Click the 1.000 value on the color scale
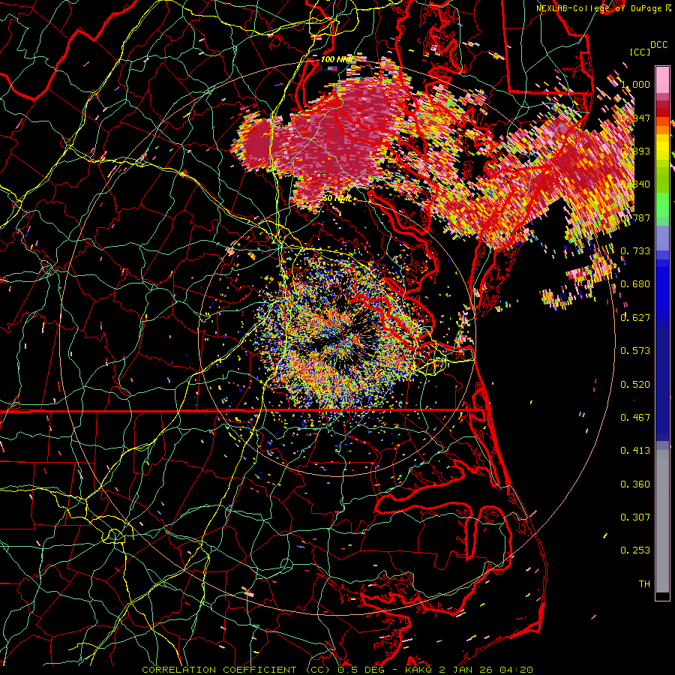The image size is (675, 675). (x=635, y=84)
